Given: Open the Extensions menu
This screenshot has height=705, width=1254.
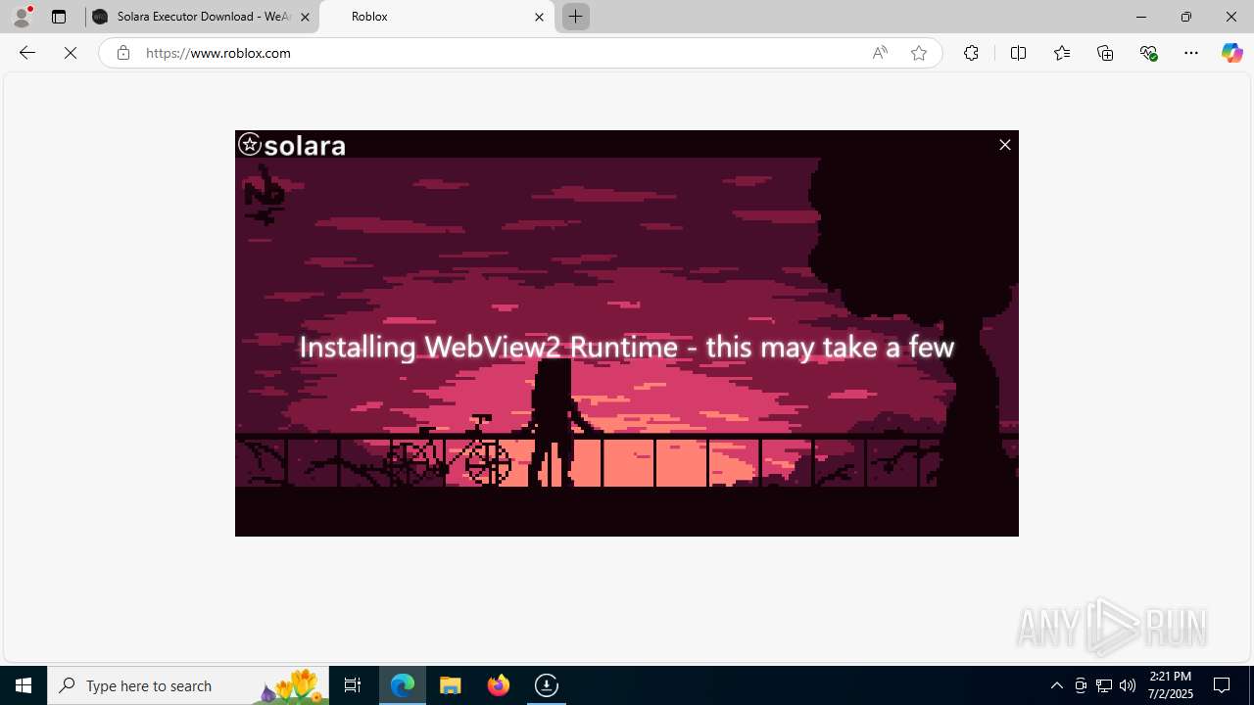Looking at the screenshot, I should [971, 53].
